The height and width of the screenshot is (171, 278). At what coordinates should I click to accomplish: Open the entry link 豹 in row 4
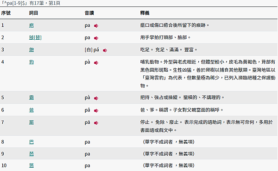click(x=32, y=62)
